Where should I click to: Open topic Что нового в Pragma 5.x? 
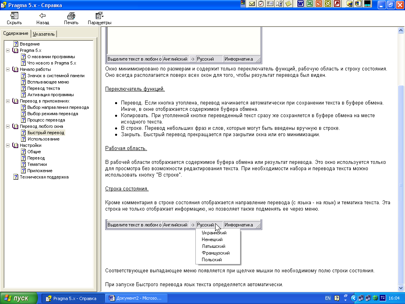click(52, 63)
